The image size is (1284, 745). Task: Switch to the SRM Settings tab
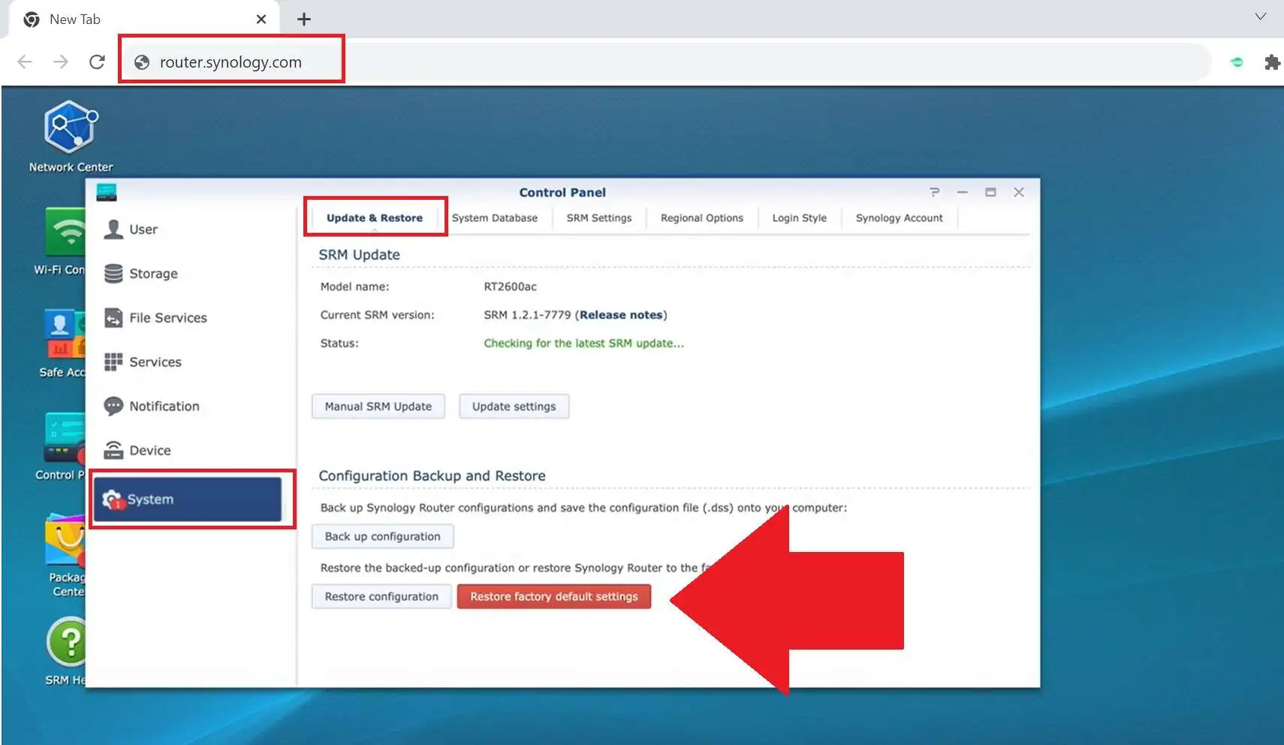coord(599,218)
